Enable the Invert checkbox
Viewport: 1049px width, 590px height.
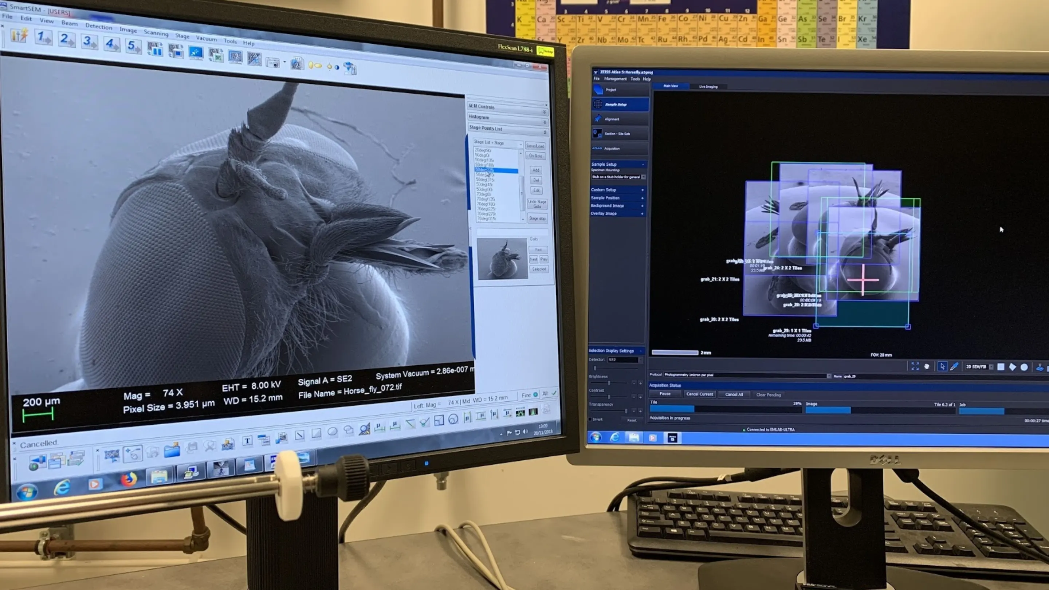coord(590,419)
